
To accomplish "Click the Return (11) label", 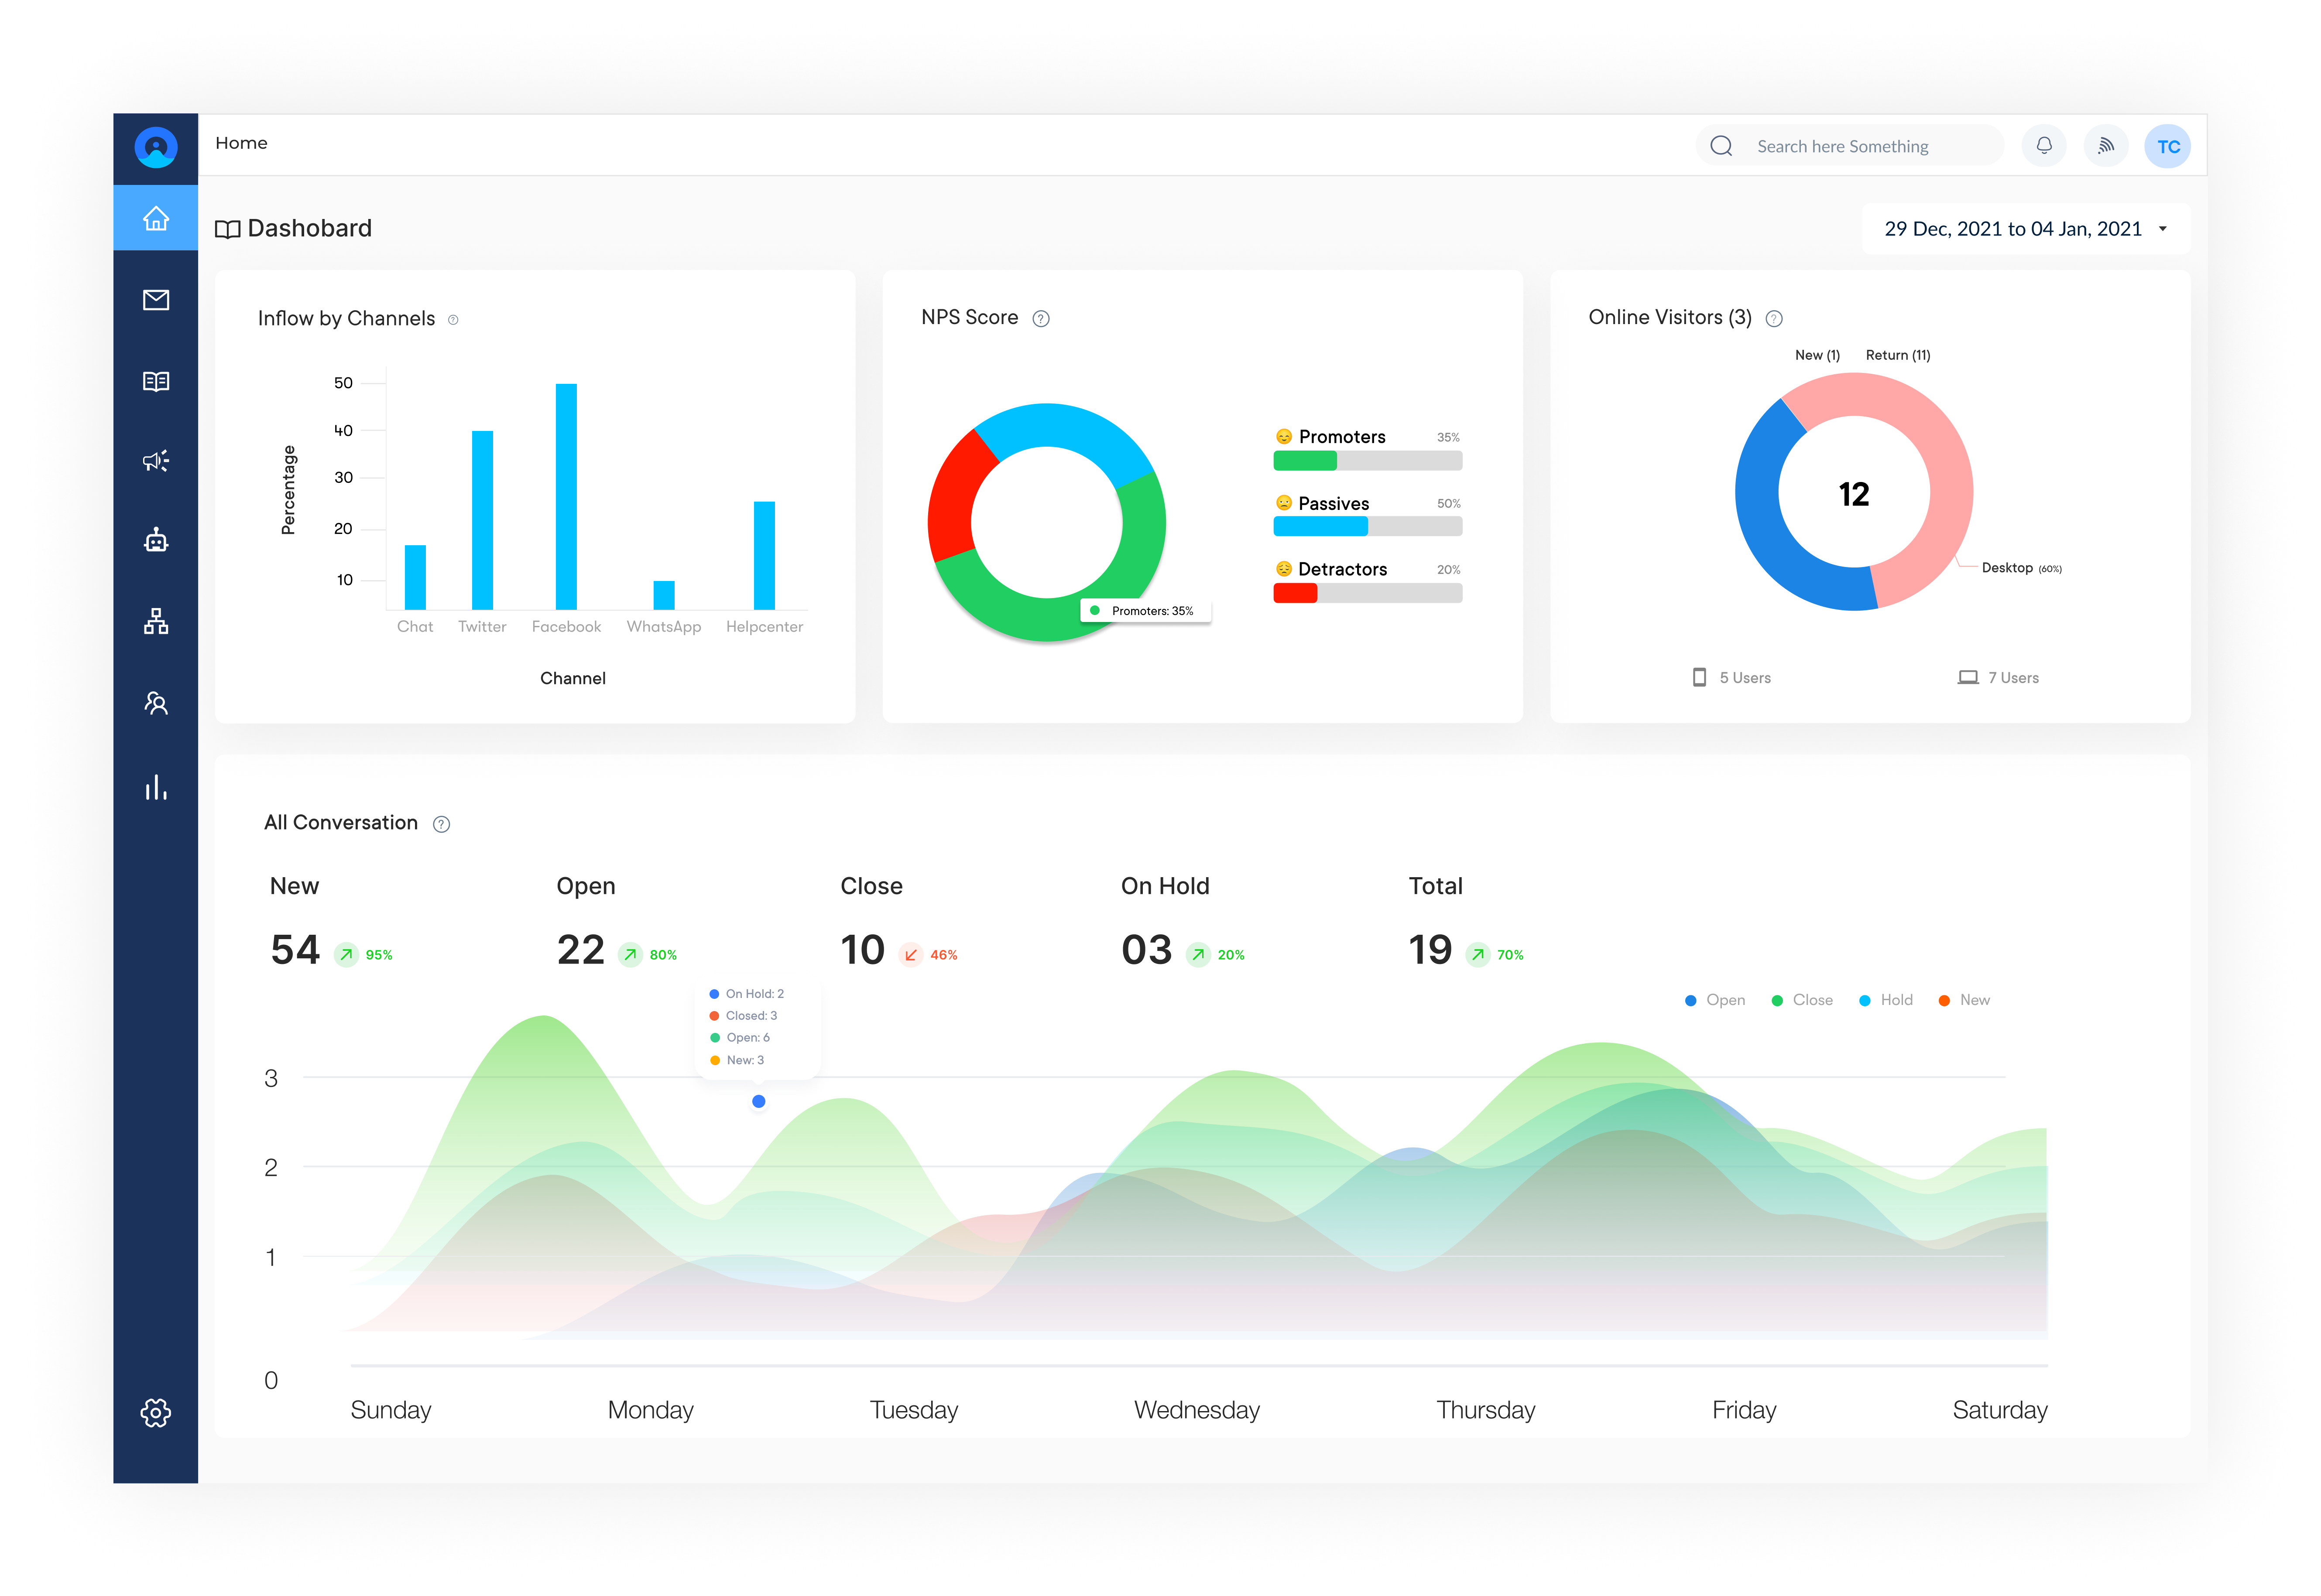I will pyautogui.click(x=1898, y=355).
